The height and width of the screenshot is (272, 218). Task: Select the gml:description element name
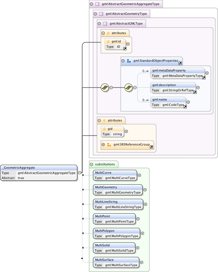point(164,85)
